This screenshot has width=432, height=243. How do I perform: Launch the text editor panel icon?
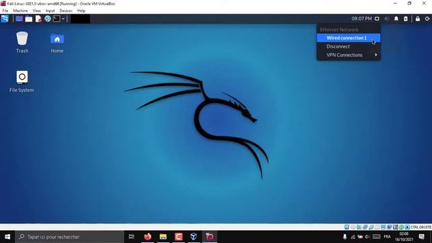tap(38, 19)
